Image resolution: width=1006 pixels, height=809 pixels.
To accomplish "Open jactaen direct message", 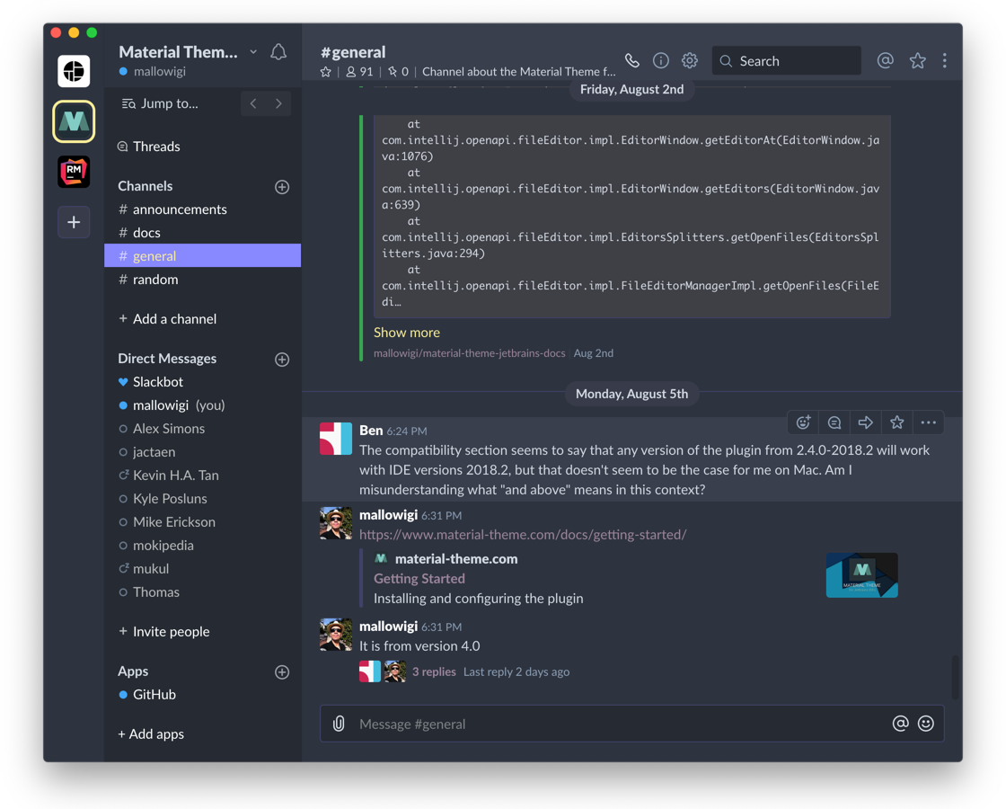I will (x=203, y=452).
